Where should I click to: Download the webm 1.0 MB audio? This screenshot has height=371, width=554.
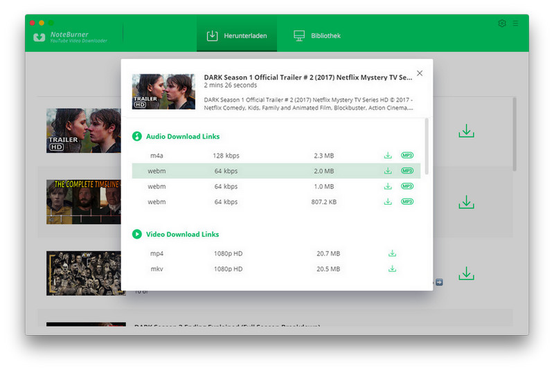pos(388,186)
